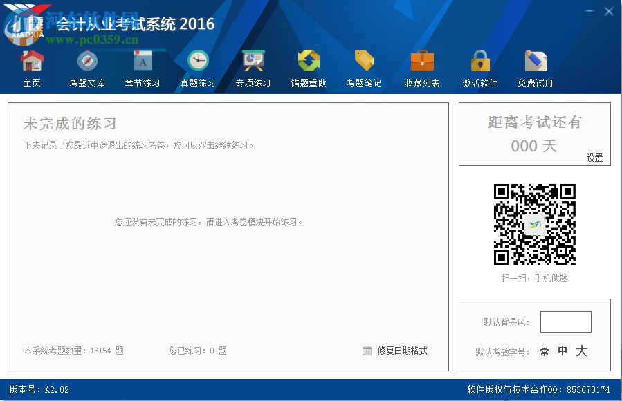Select 常 default question font size
This screenshot has width=622, height=401.
(544, 351)
